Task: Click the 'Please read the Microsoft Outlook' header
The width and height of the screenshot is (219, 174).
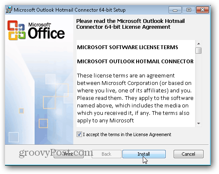Action: point(130,24)
